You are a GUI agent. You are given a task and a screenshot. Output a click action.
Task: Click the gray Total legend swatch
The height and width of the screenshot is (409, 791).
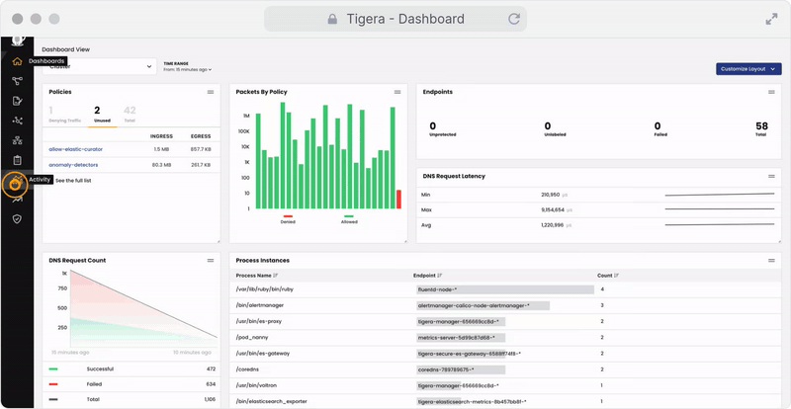click(53, 399)
